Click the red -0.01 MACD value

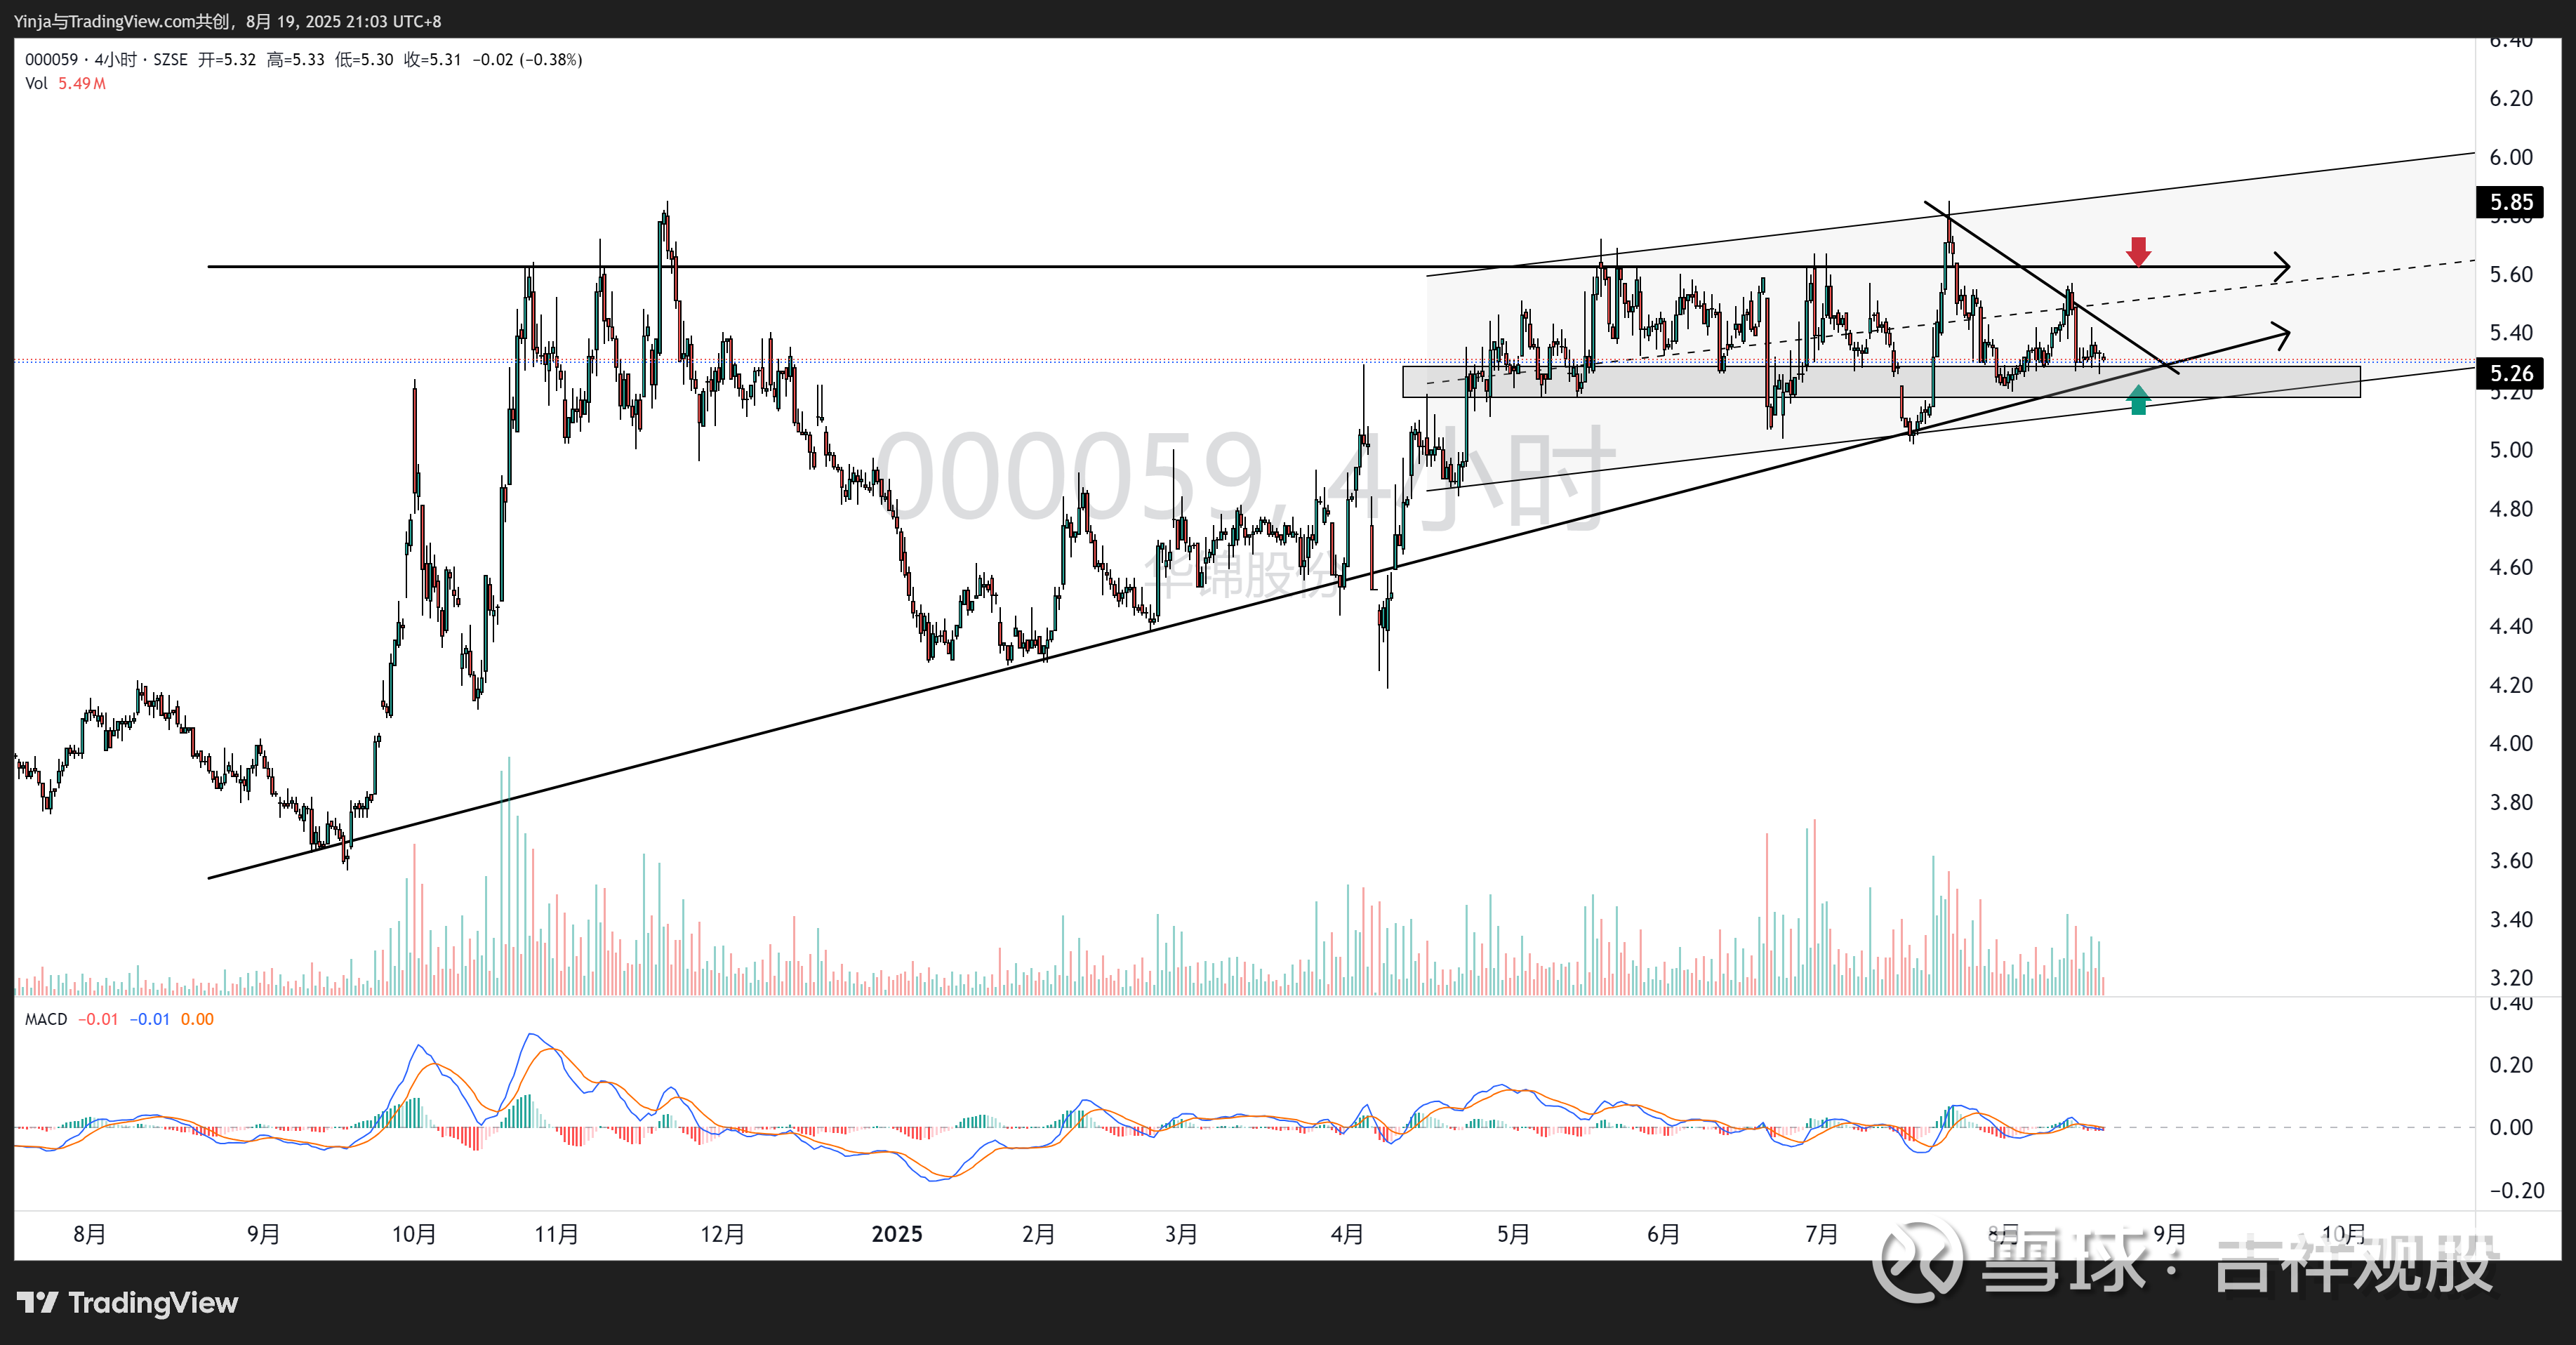point(98,1019)
